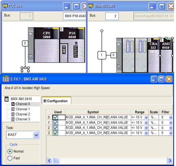This screenshot has height=166, width=176.
Task: Click the Bus RIO DIO window title icon
Action: pyautogui.click(x=90, y=6)
